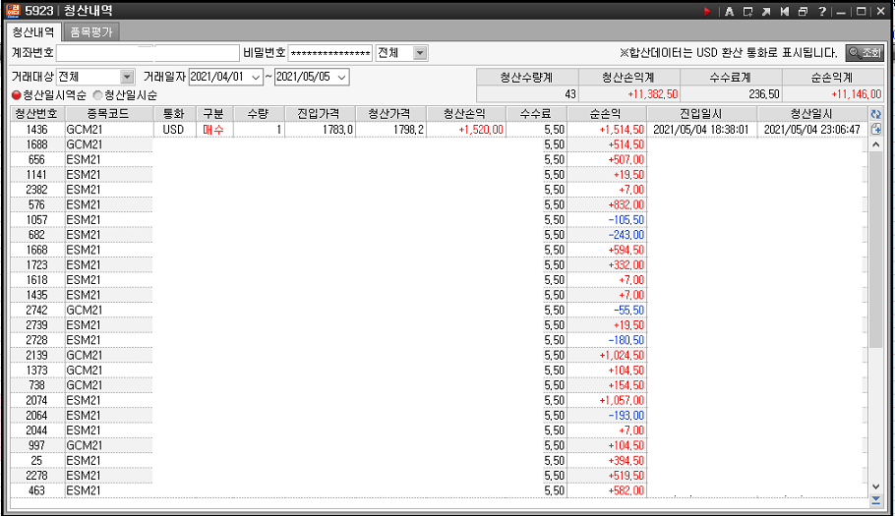Click the blue refresh icon beside grid header
The image size is (895, 516).
click(x=876, y=114)
